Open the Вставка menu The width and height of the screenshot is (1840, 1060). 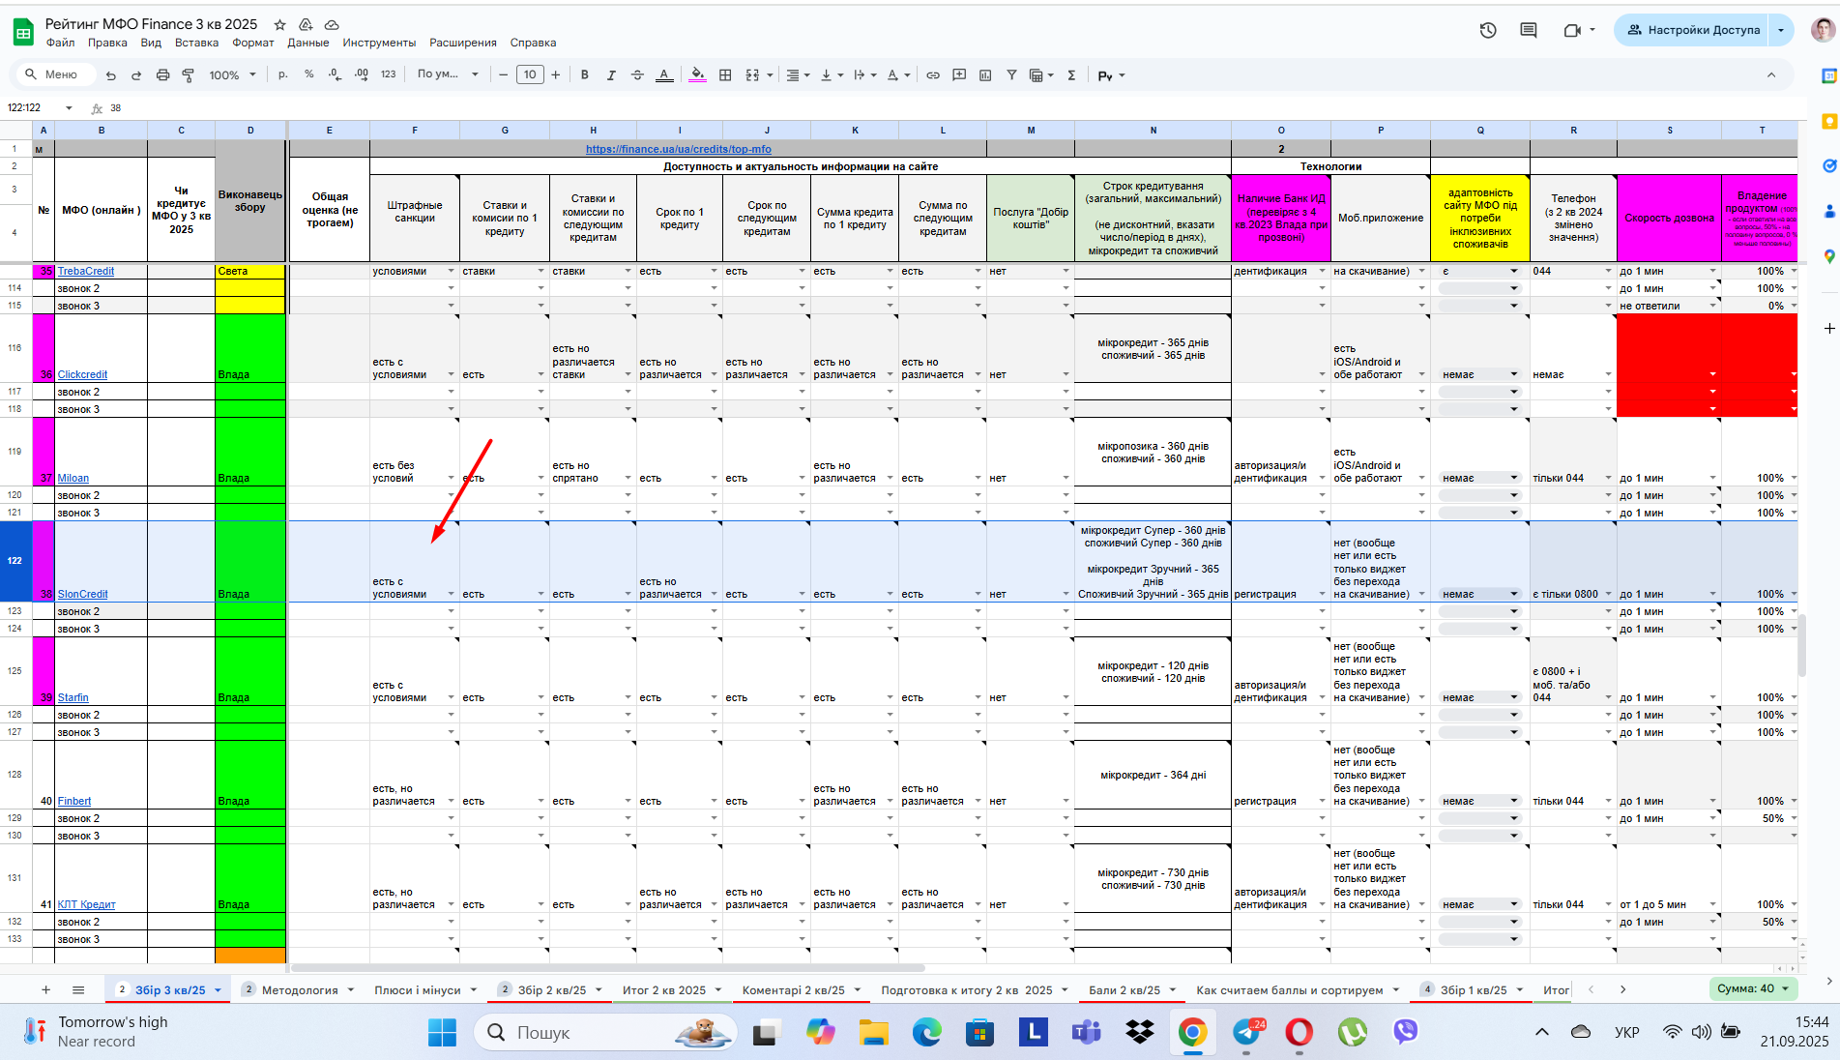(196, 43)
